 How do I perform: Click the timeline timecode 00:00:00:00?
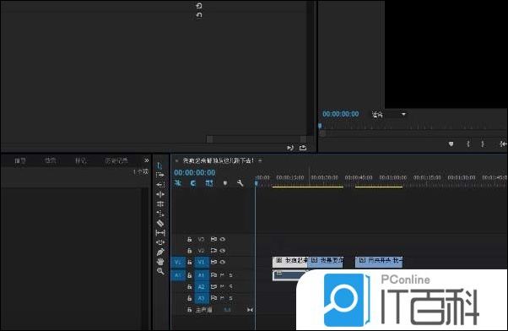pos(194,172)
